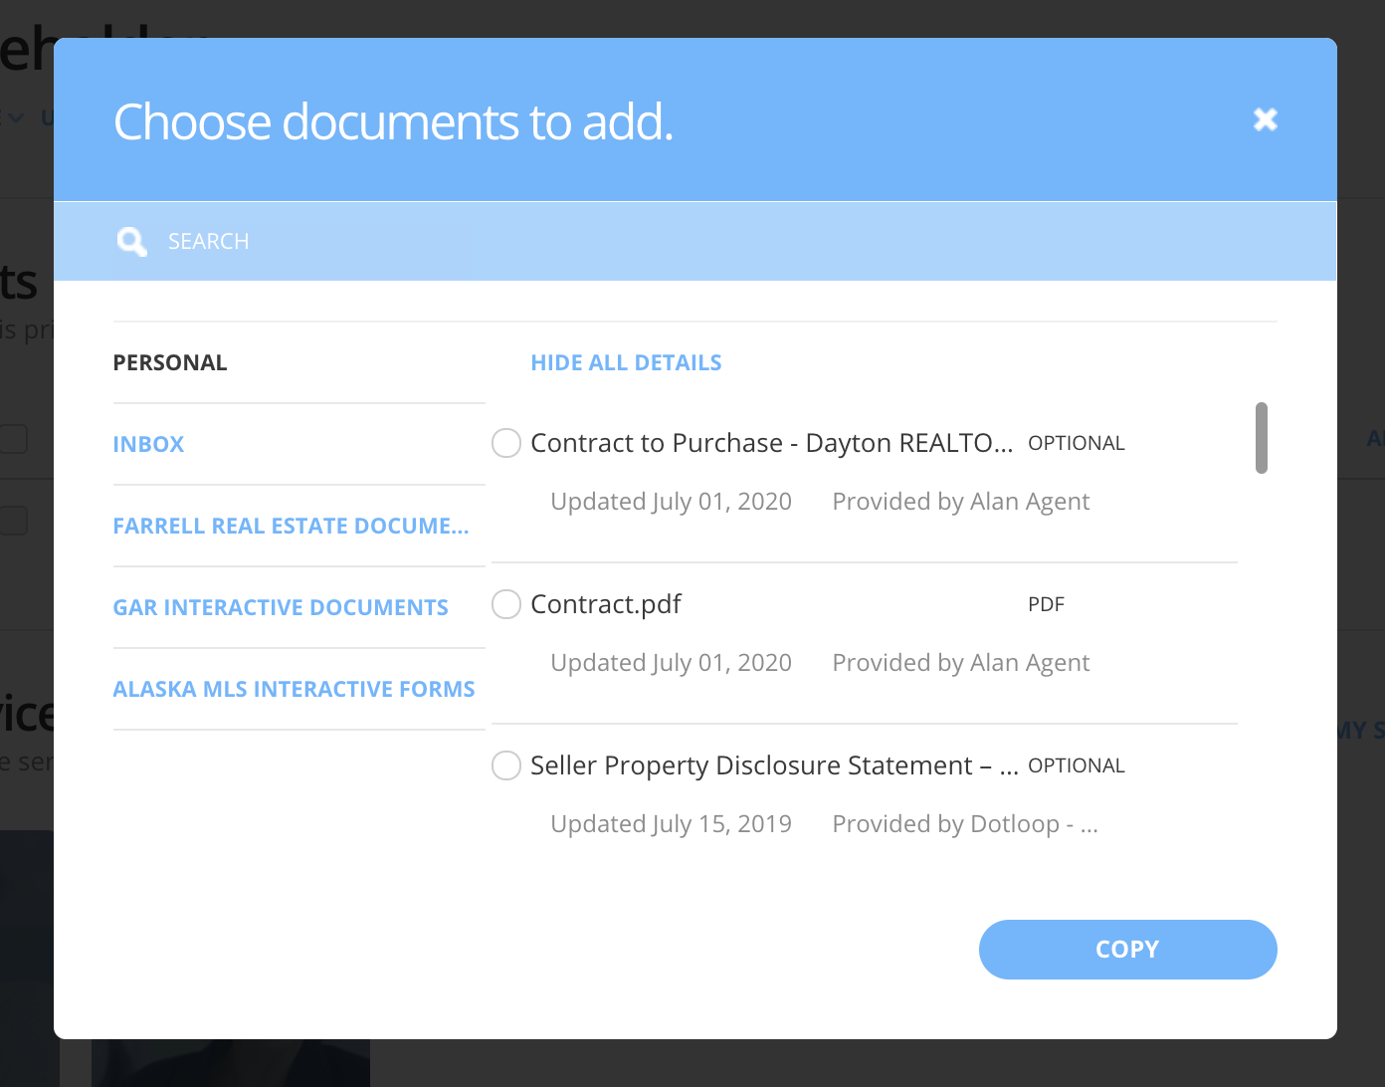This screenshot has height=1087, width=1385.
Task: Click HIDE ALL DETAILS
Action: pos(626,362)
